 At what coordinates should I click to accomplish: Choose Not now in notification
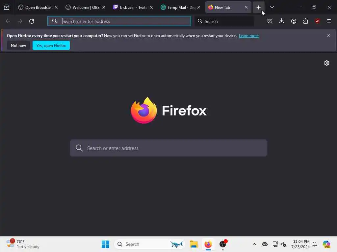(x=18, y=45)
